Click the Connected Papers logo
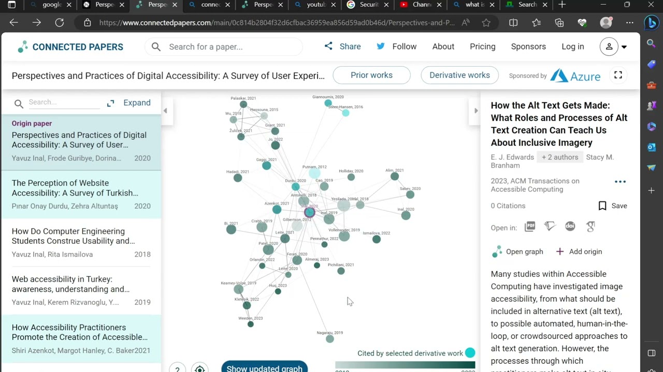 [70, 47]
